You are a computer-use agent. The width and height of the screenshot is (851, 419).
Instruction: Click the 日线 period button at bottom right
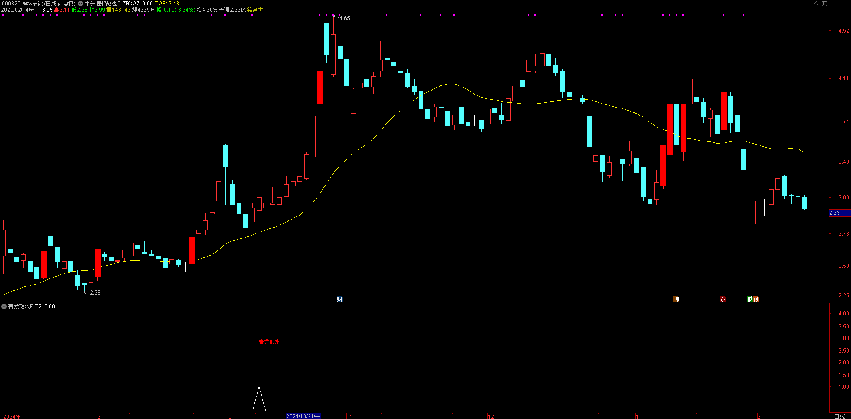click(x=839, y=416)
